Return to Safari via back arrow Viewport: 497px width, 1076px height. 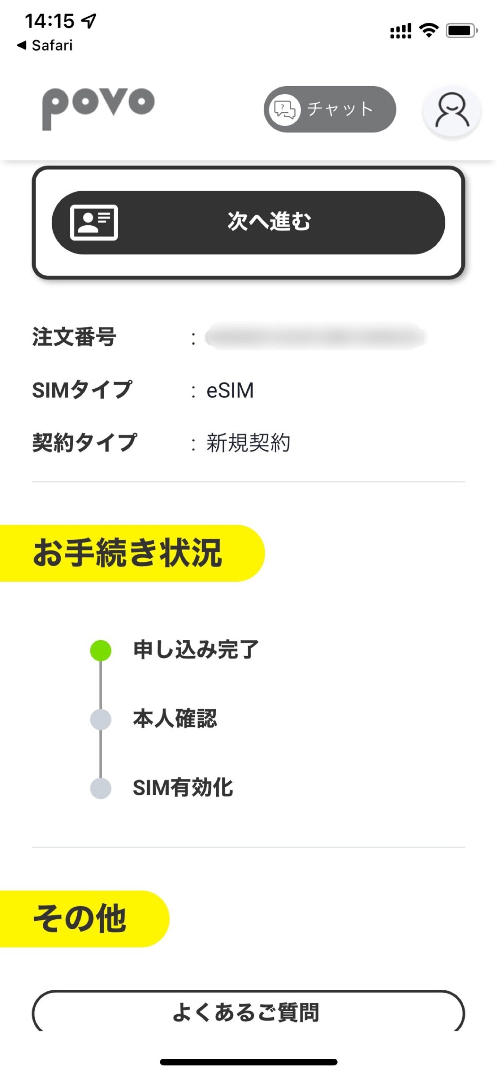[x=45, y=45]
